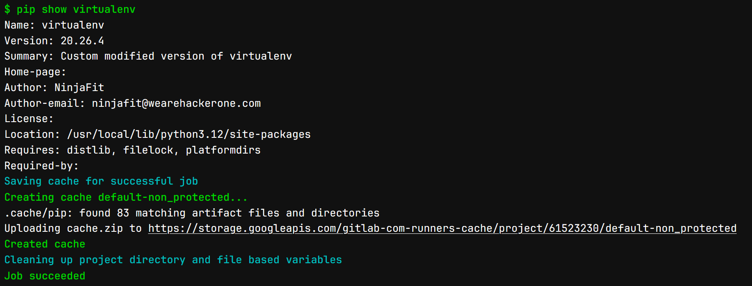Click the 'Job succeeded' status line
This screenshot has height=286, width=752.
(x=45, y=276)
